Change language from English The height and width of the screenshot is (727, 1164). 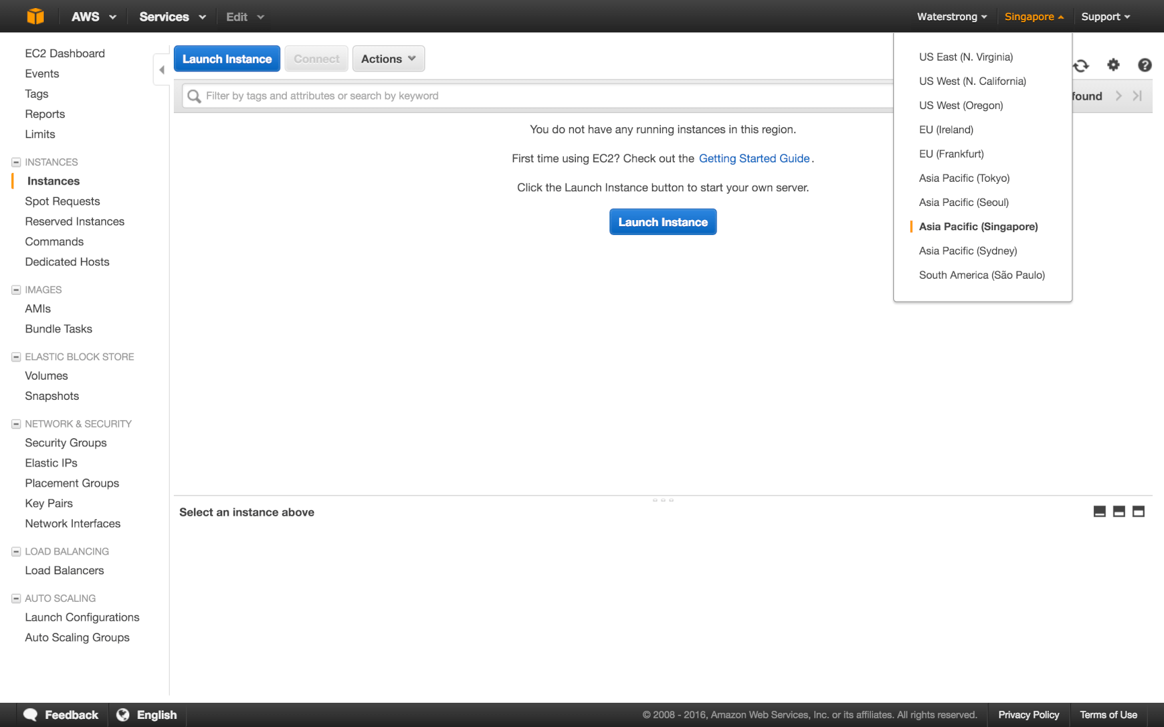(x=147, y=715)
